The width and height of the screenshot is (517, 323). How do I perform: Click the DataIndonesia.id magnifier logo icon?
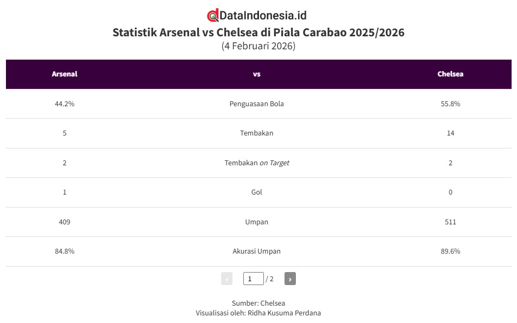[x=212, y=16]
